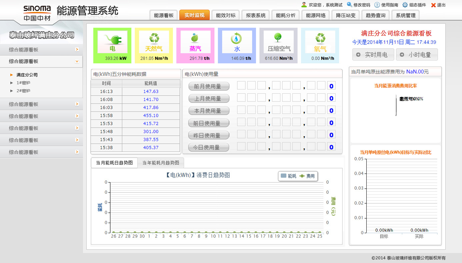Open the 天然气 natural gas tile
Screen dimensions: 462x263
click(154, 45)
